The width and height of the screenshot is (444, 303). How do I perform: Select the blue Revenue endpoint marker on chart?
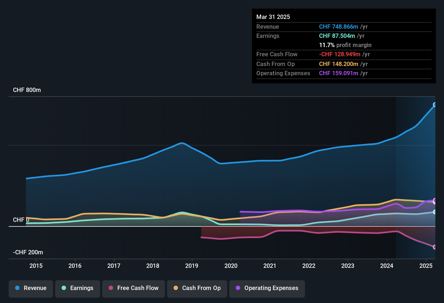tap(435, 104)
